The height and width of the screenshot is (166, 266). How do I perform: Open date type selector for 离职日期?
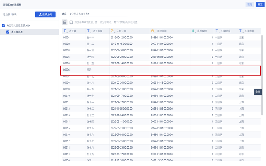click(x=153, y=31)
